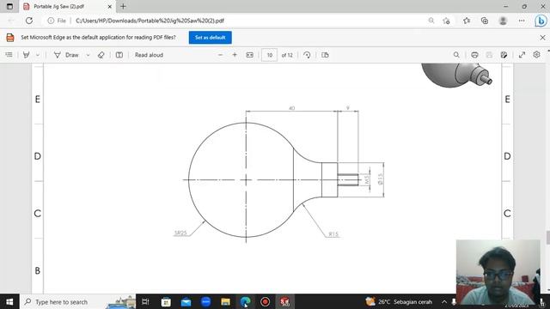Open the screen recorder taskbar icon
Screen dimensions: 550x309
click(266, 301)
